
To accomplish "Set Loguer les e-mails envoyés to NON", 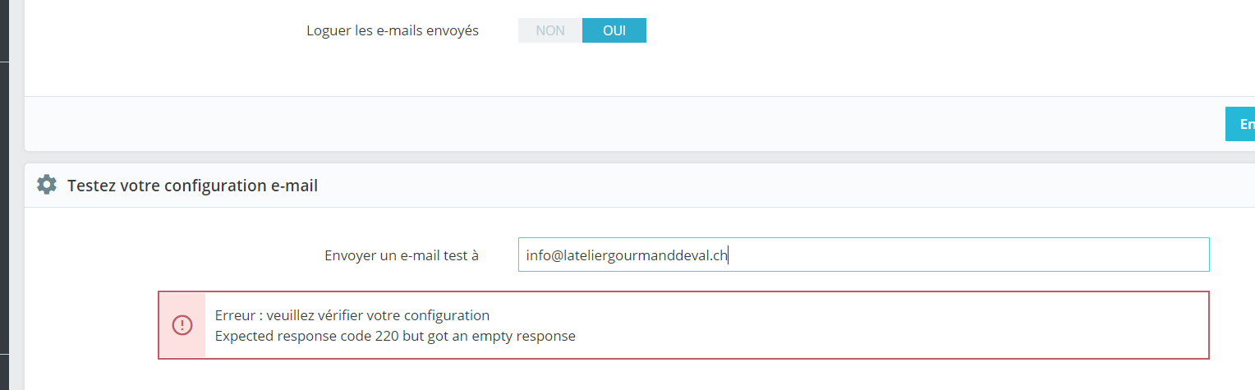I will tap(550, 30).
